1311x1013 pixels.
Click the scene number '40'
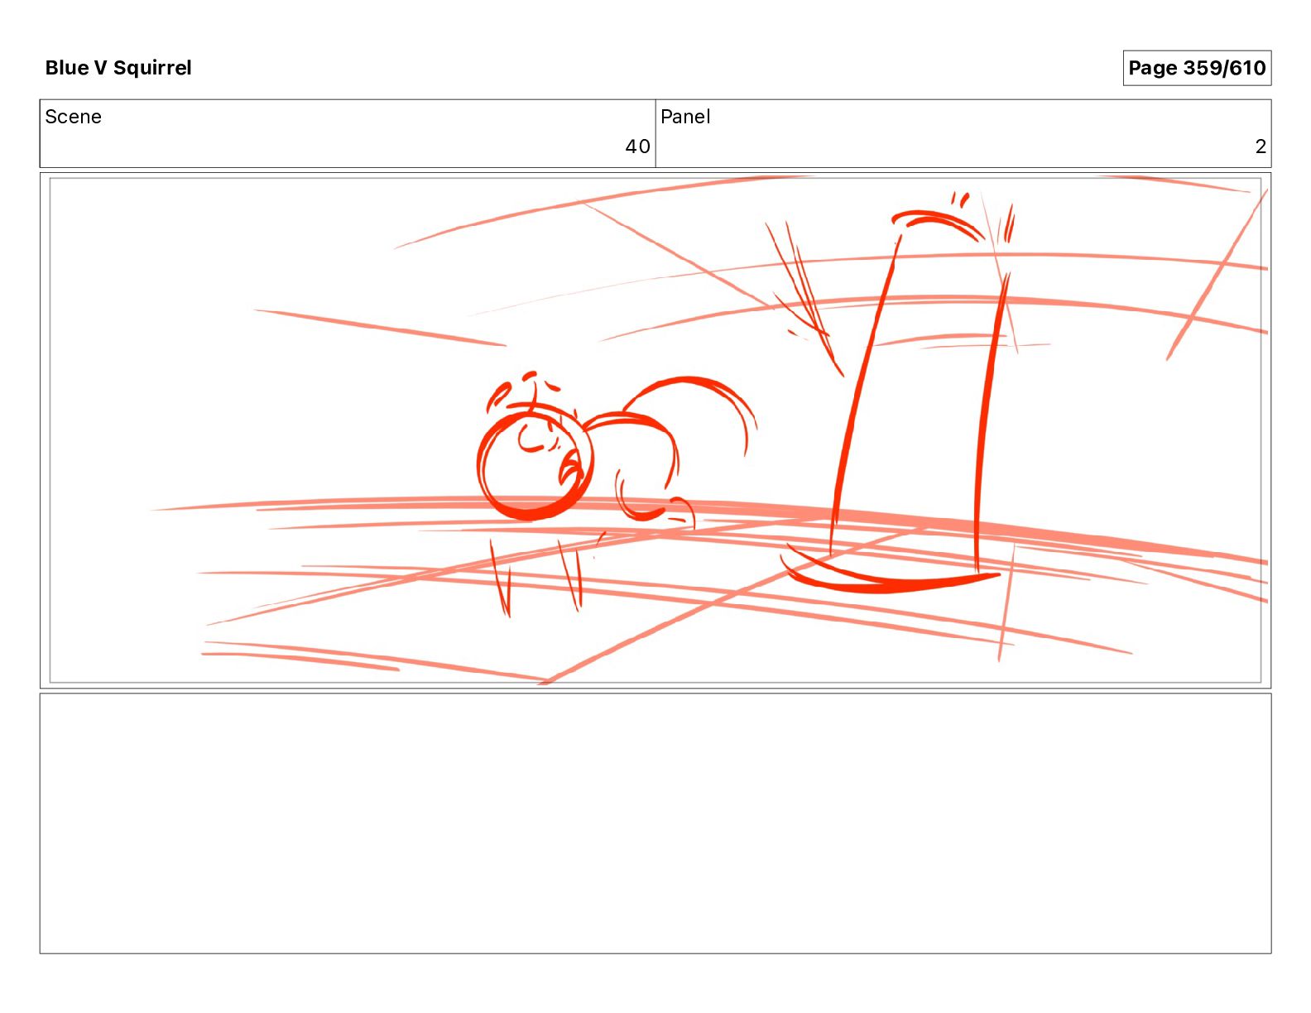pos(637,146)
